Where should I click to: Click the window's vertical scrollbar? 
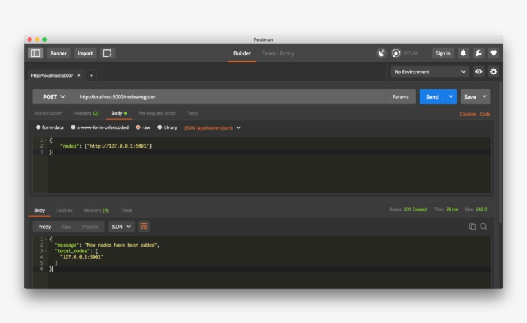[501, 153]
